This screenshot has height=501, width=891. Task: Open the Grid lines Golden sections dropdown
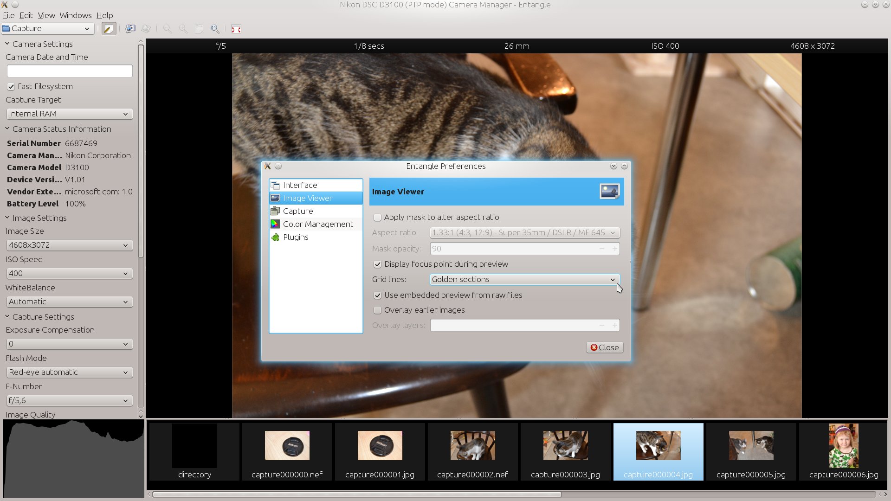coord(524,279)
